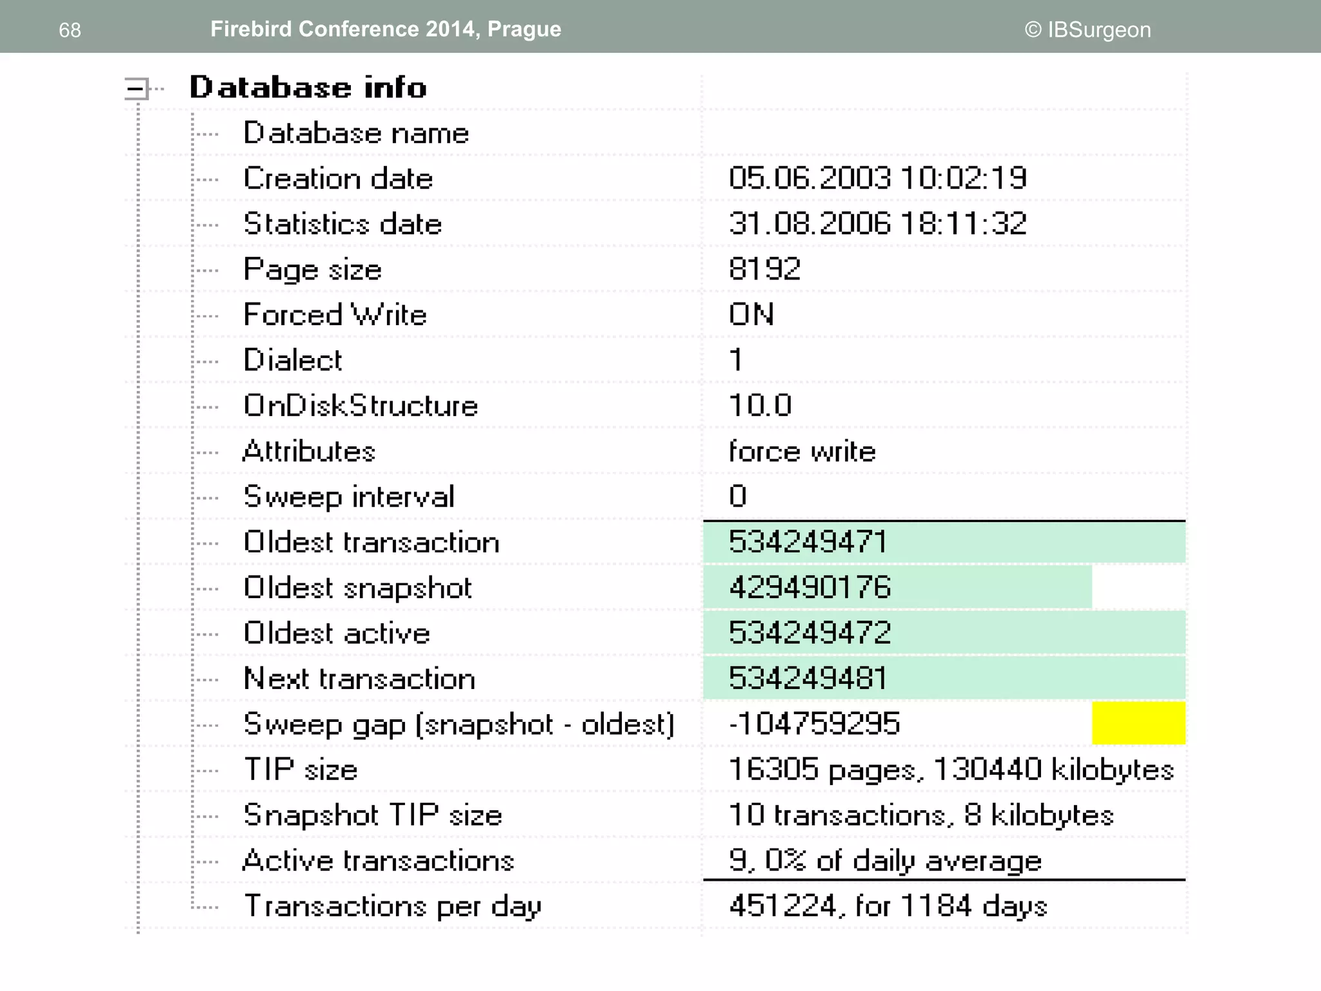This screenshot has width=1321, height=991.
Task: Click the Snapshot TIP size label
Action: (372, 815)
